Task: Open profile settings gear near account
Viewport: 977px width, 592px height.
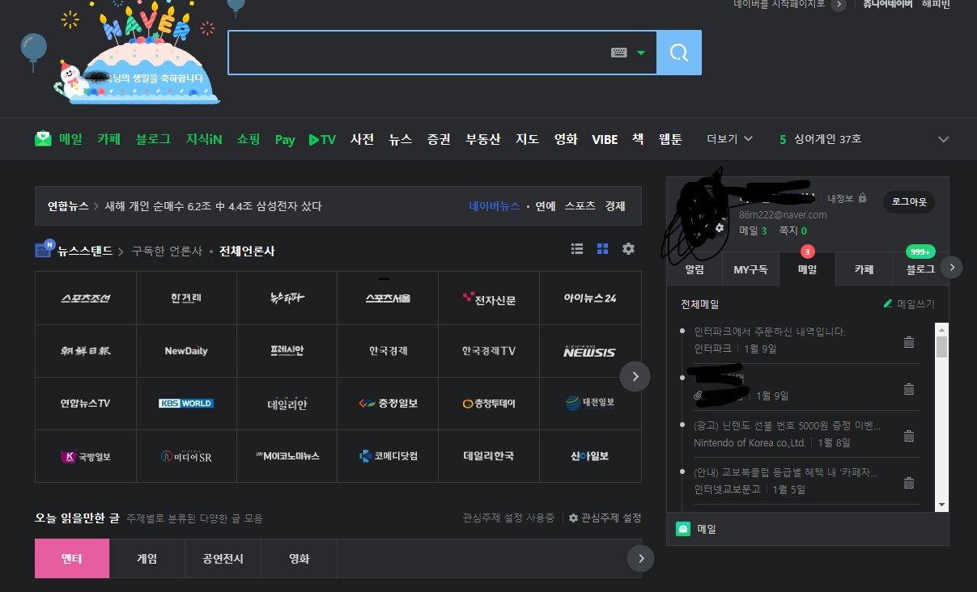Action: point(720,228)
